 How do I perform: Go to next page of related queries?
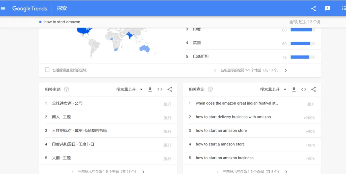click(x=286, y=172)
